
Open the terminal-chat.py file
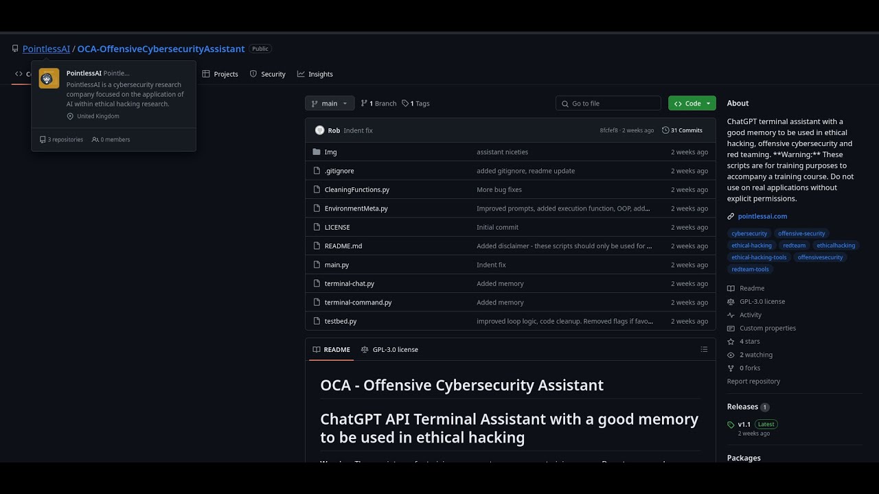point(349,283)
